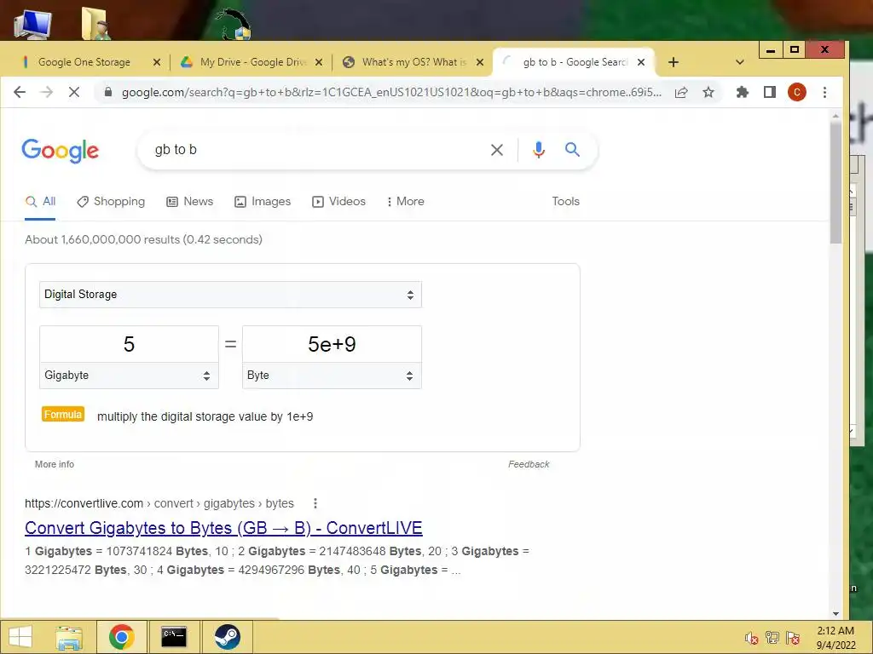The height and width of the screenshot is (654, 873).
Task: Click the result field showing 5e+9
Action: click(x=332, y=344)
